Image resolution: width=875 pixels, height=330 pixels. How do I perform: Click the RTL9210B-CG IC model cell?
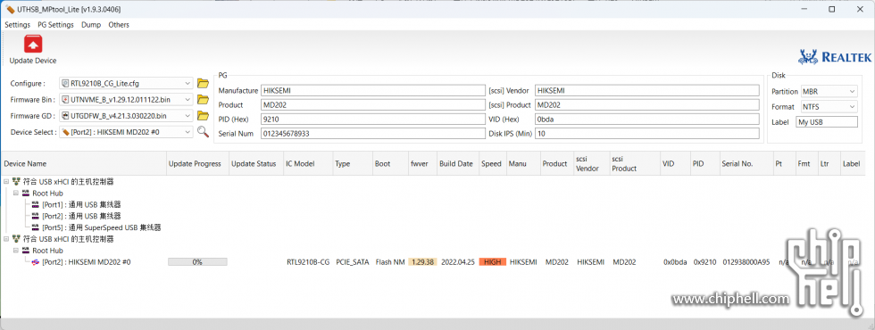pyautogui.click(x=308, y=262)
